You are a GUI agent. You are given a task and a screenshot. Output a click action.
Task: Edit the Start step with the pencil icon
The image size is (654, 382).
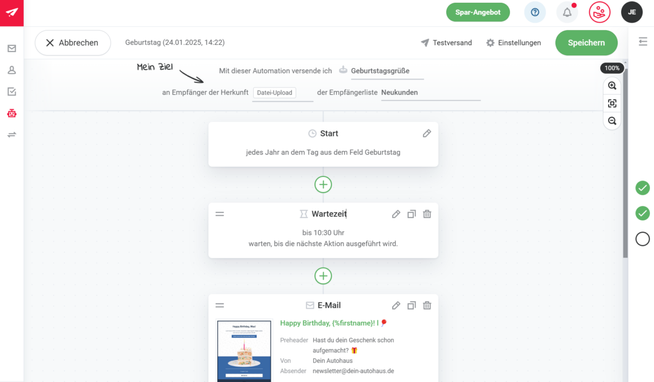[x=427, y=133]
